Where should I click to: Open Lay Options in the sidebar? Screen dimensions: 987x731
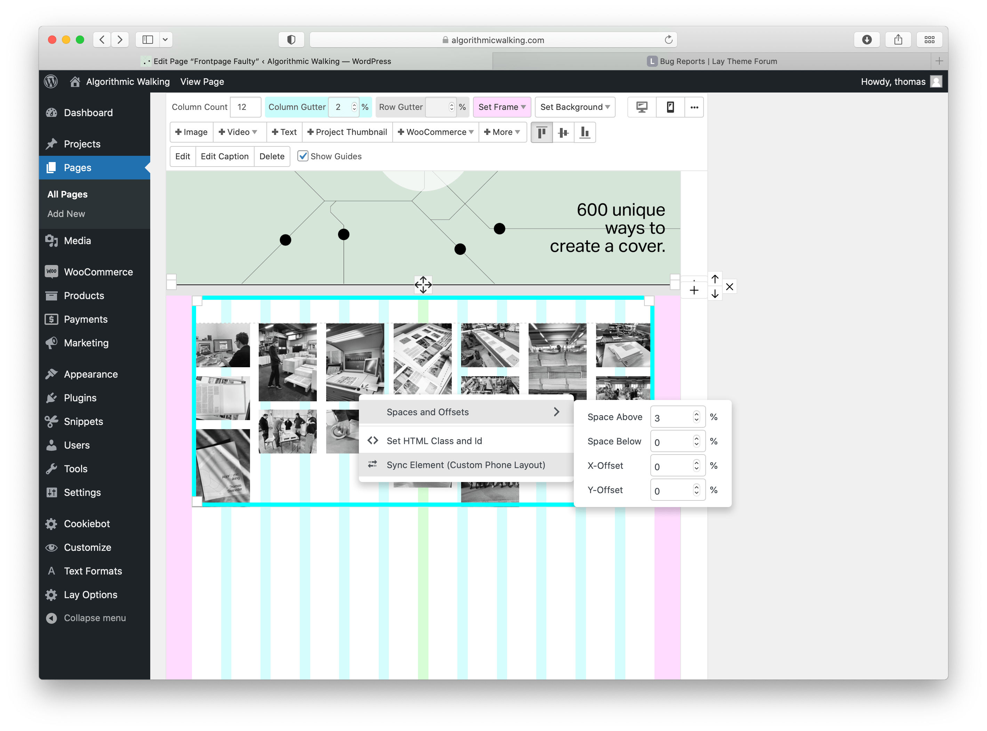coord(90,595)
